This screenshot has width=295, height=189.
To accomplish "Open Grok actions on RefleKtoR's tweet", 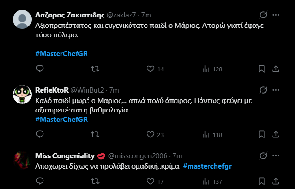I will [x=263, y=90].
